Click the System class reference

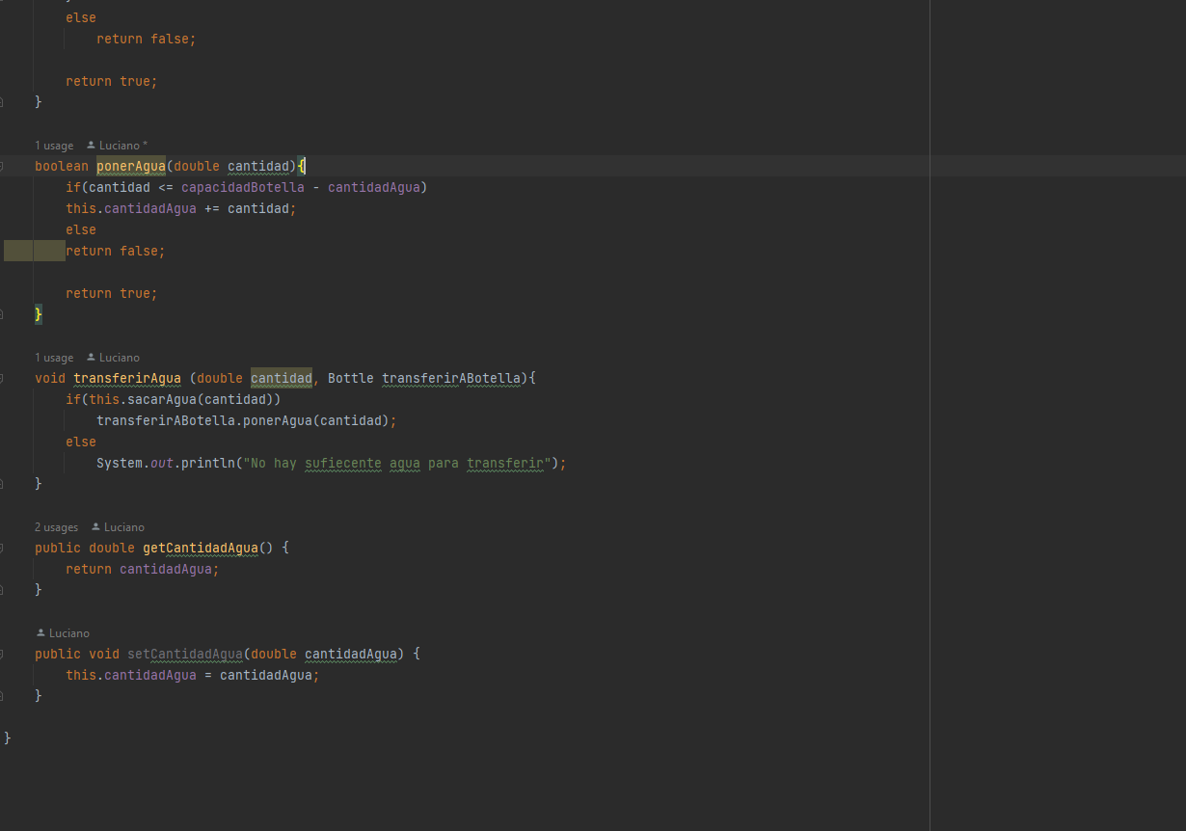[120, 463]
